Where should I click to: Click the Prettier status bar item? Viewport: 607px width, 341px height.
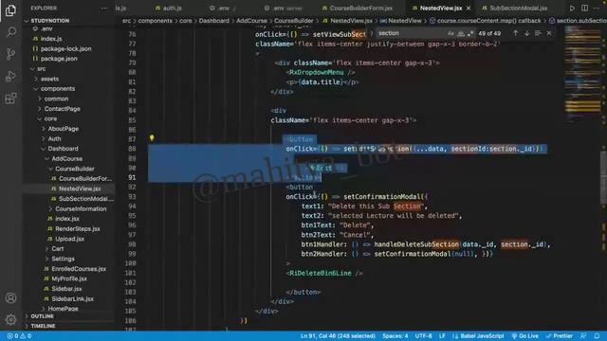pos(560,336)
